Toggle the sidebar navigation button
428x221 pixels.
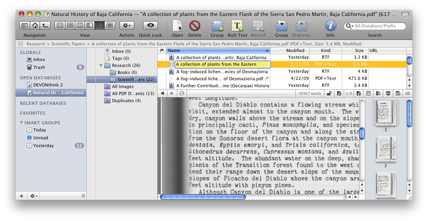point(25,25)
